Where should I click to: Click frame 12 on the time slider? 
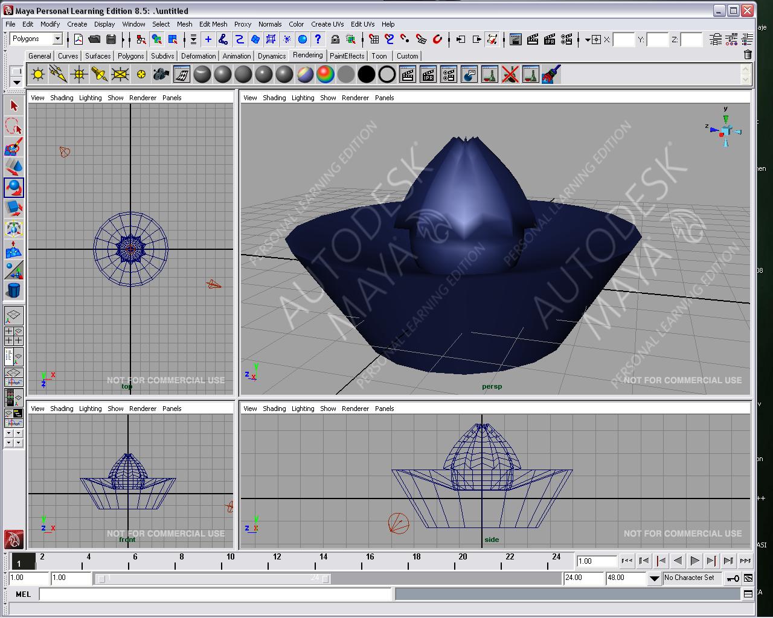click(x=277, y=561)
